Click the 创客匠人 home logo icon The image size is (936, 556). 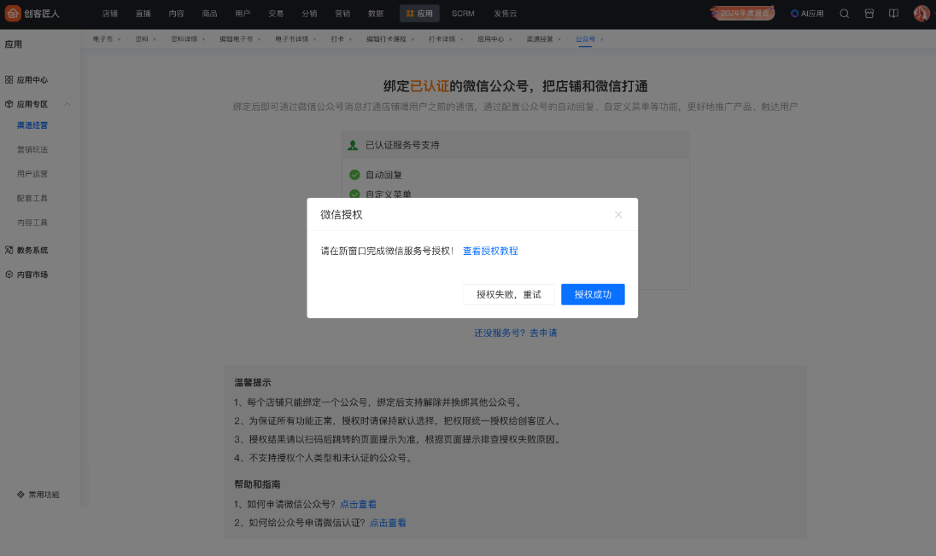(13, 14)
